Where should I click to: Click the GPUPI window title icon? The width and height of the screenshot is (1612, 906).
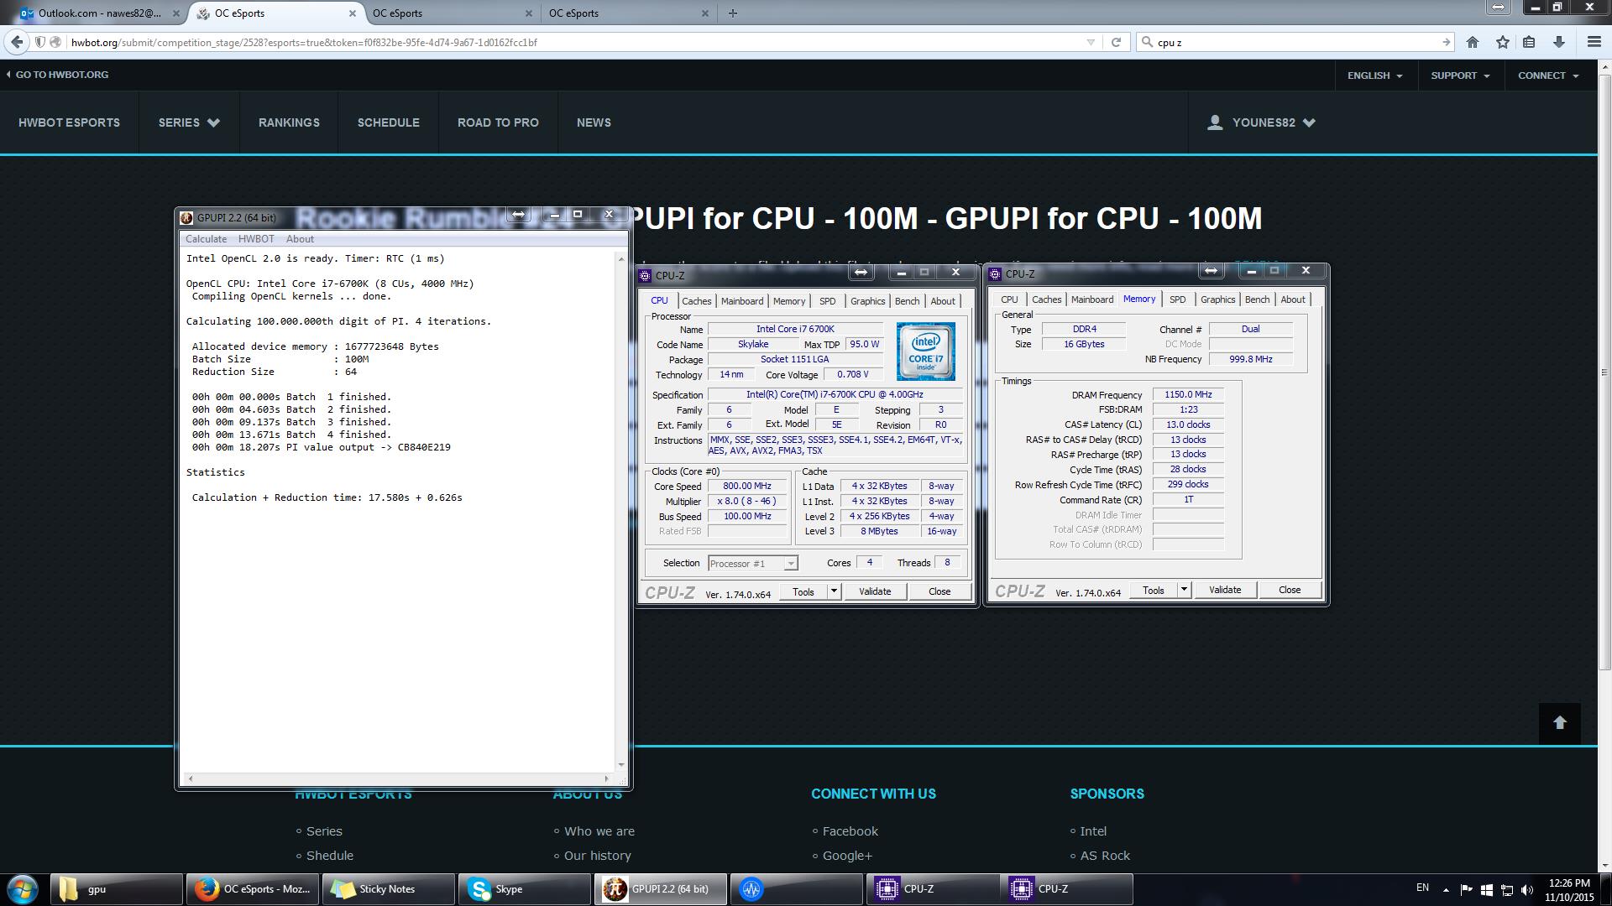(187, 218)
